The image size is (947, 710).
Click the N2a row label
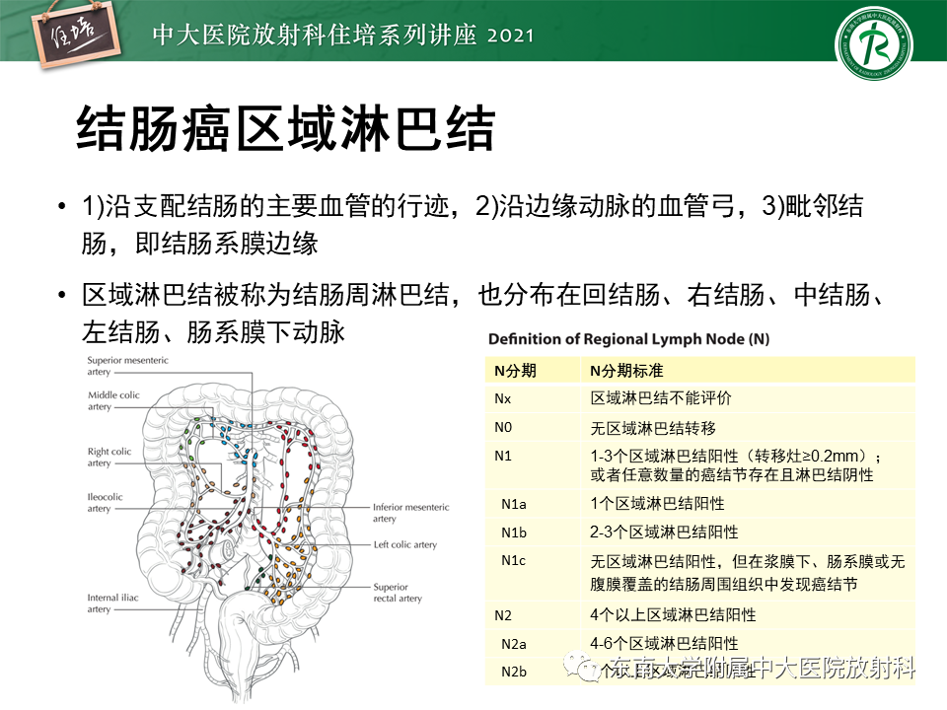pyautogui.click(x=513, y=644)
